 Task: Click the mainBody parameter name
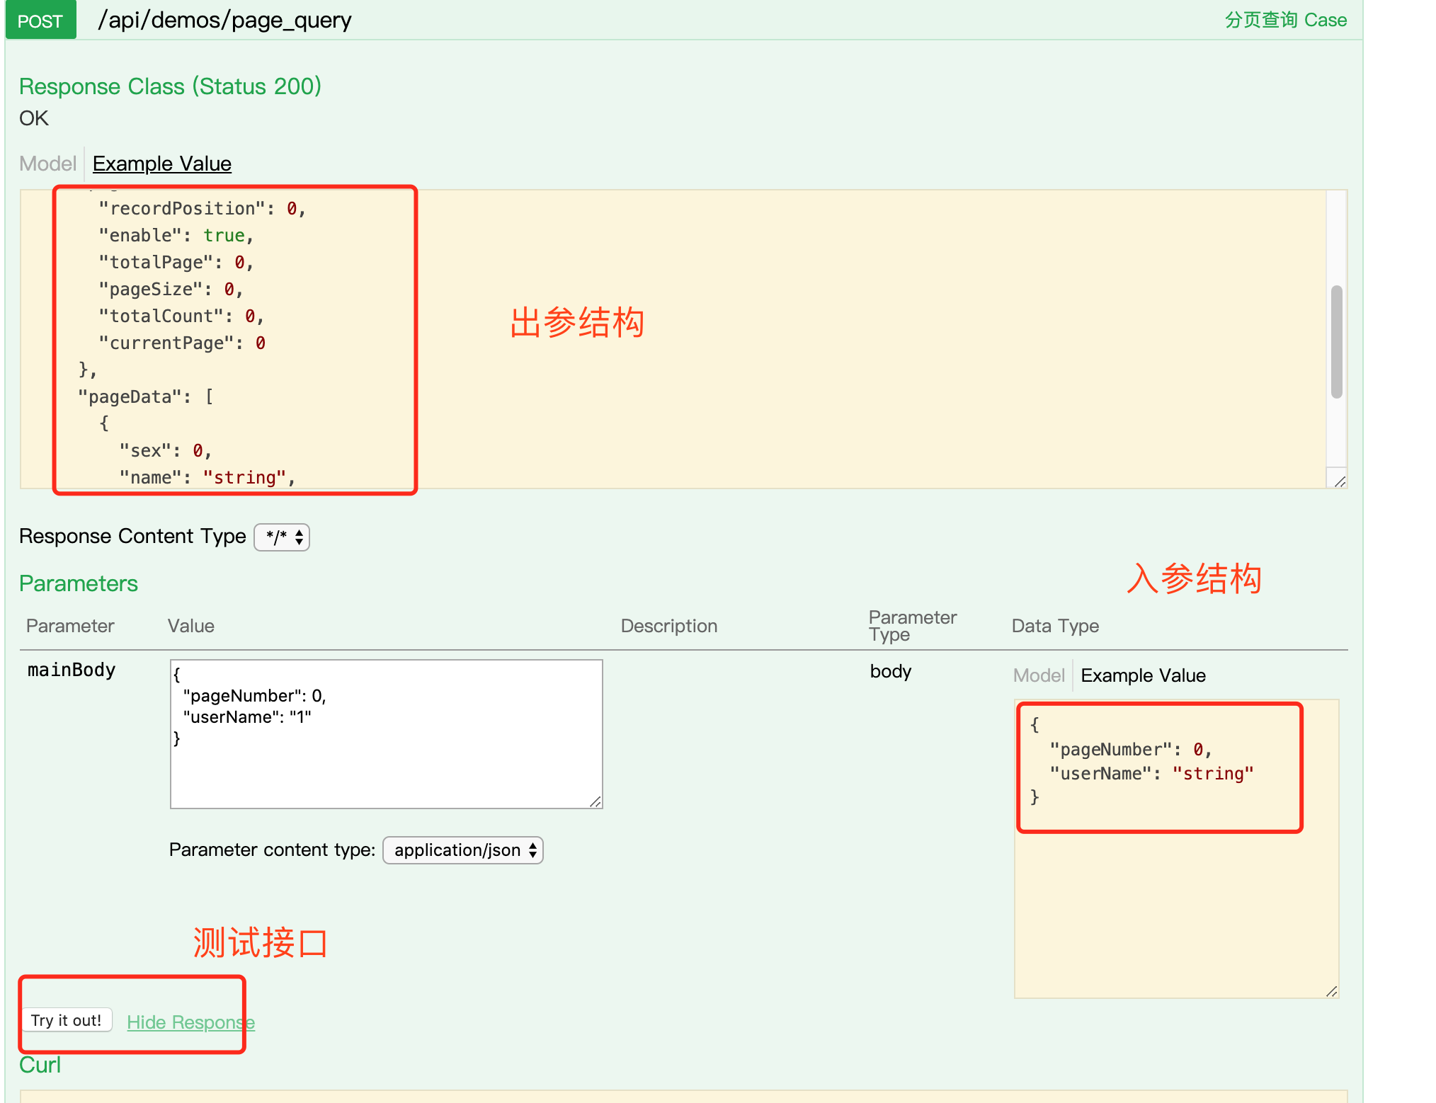click(72, 670)
